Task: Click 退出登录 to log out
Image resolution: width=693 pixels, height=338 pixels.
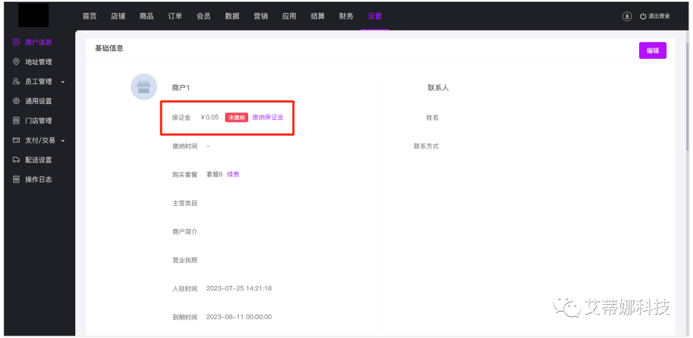Action: 659,16
